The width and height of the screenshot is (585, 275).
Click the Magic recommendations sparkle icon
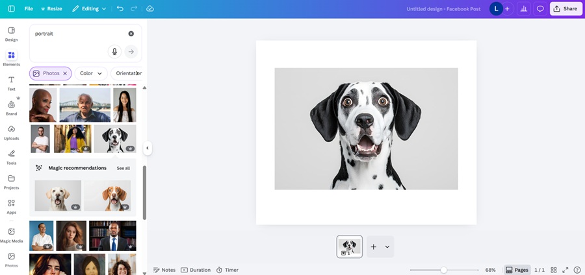(39, 168)
